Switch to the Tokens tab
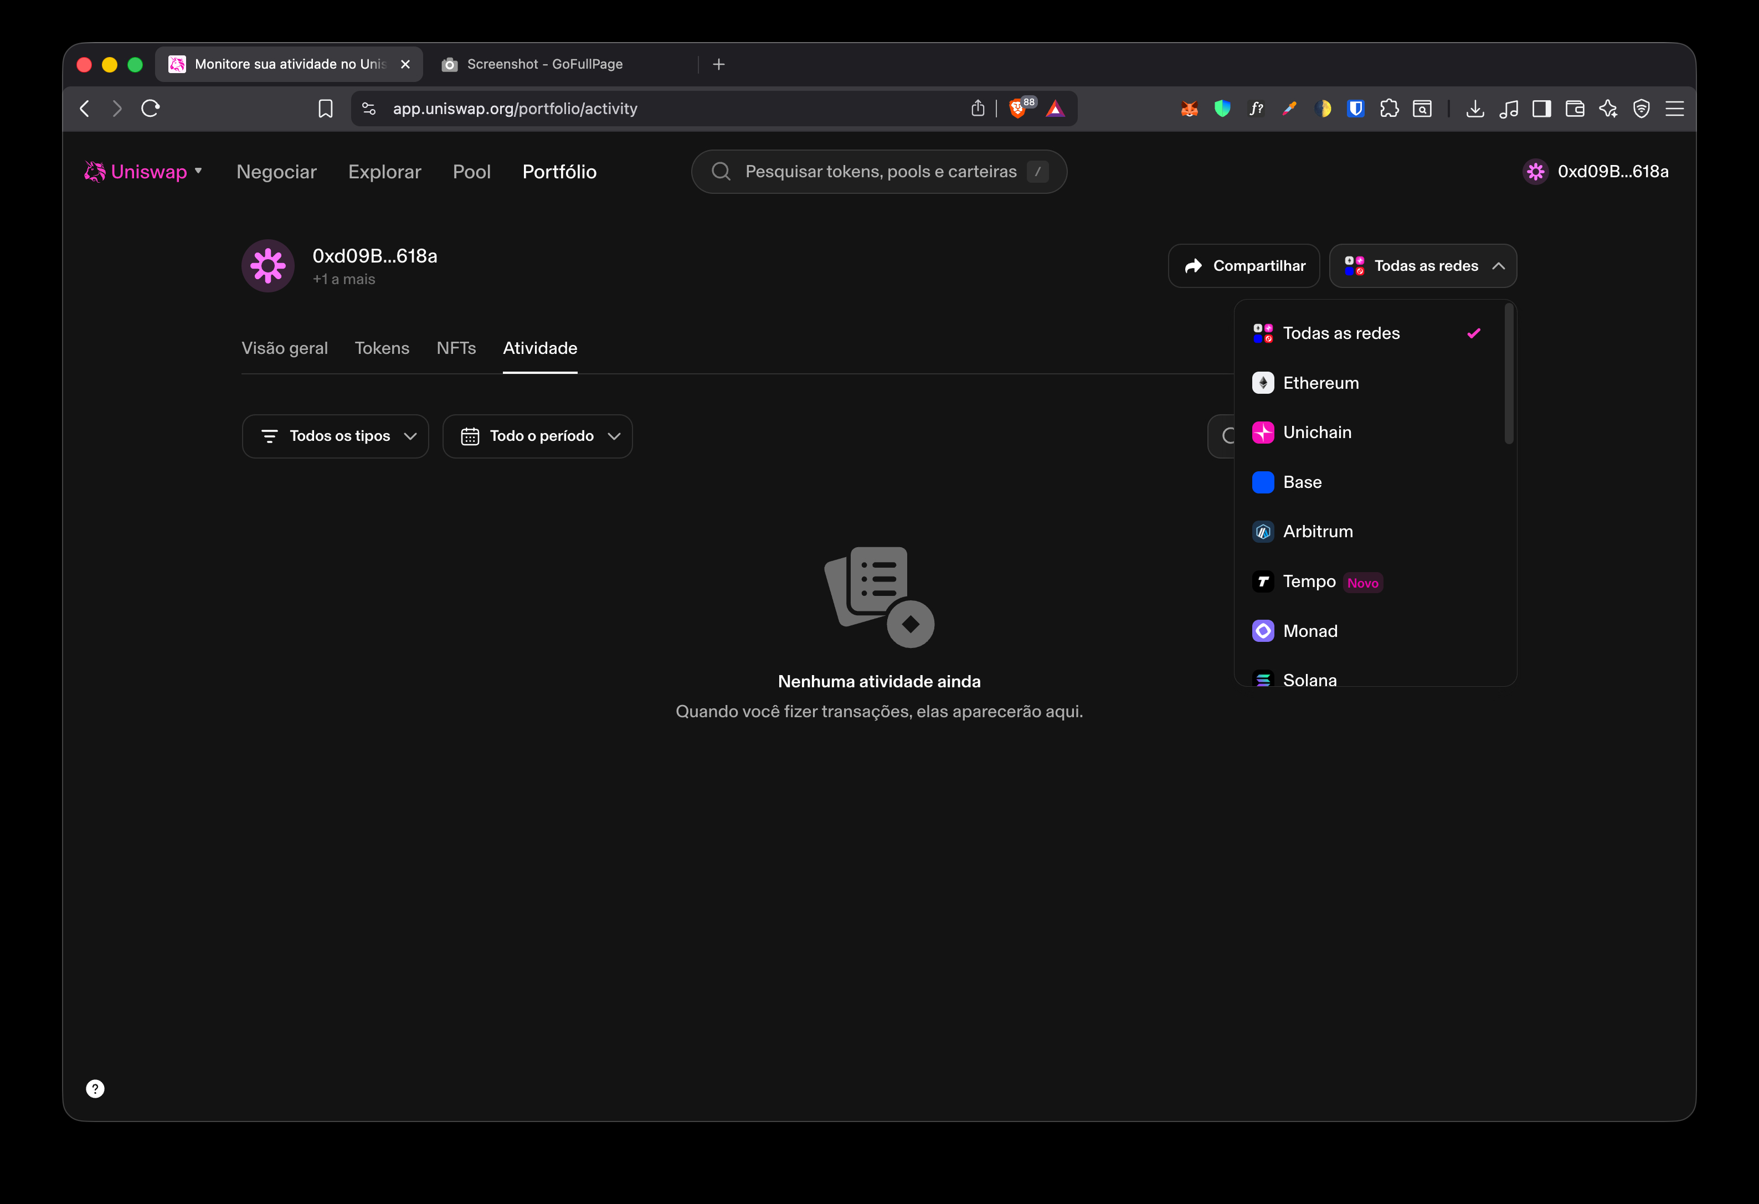Viewport: 1759px width, 1204px height. (382, 348)
